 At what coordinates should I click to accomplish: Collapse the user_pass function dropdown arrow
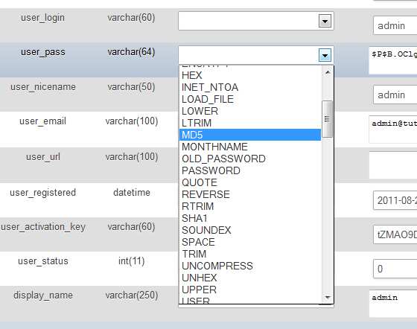point(325,55)
